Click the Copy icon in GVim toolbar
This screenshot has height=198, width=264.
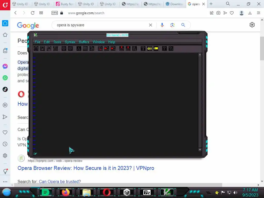pos(85,48)
